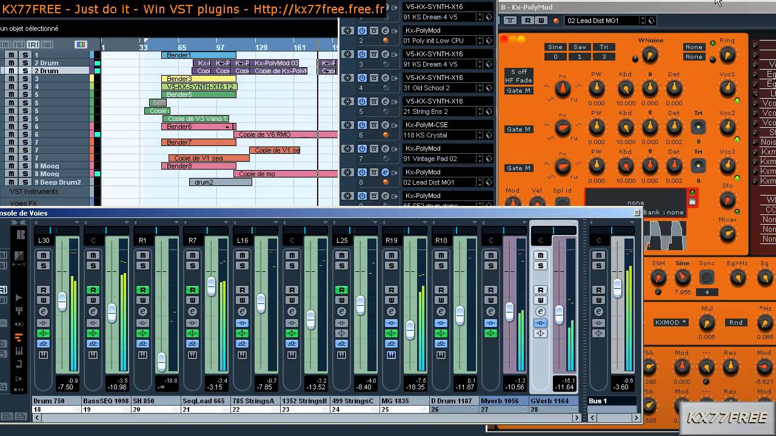This screenshot has height=436, width=776.
Task: Click the track color icon above the track list
Action: point(80,44)
